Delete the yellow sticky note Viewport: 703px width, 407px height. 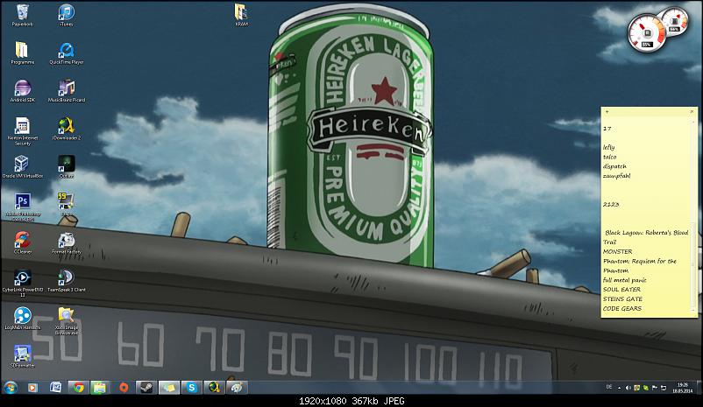[692, 111]
